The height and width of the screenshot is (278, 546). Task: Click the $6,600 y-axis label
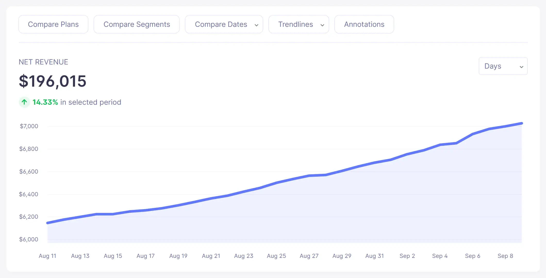pyautogui.click(x=29, y=171)
